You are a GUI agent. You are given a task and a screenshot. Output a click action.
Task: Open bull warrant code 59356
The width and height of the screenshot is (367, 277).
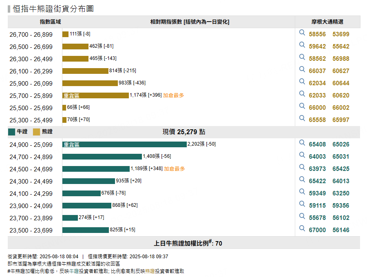click(x=341, y=205)
